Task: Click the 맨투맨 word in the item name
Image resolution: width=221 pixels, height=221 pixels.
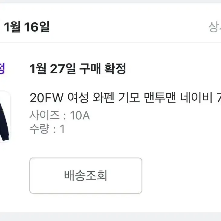Action: click(160, 98)
